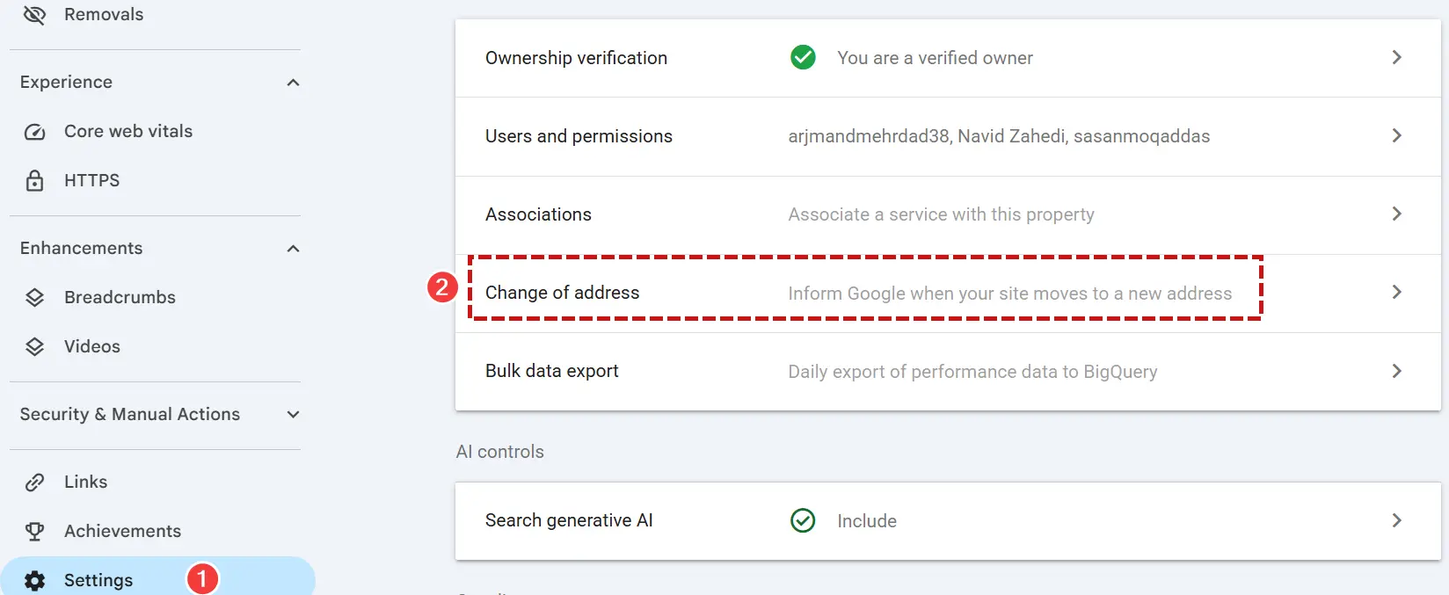Screen dimensions: 1449x595
Task: Open Change of address chevron arrow
Action: click(1396, 292)
